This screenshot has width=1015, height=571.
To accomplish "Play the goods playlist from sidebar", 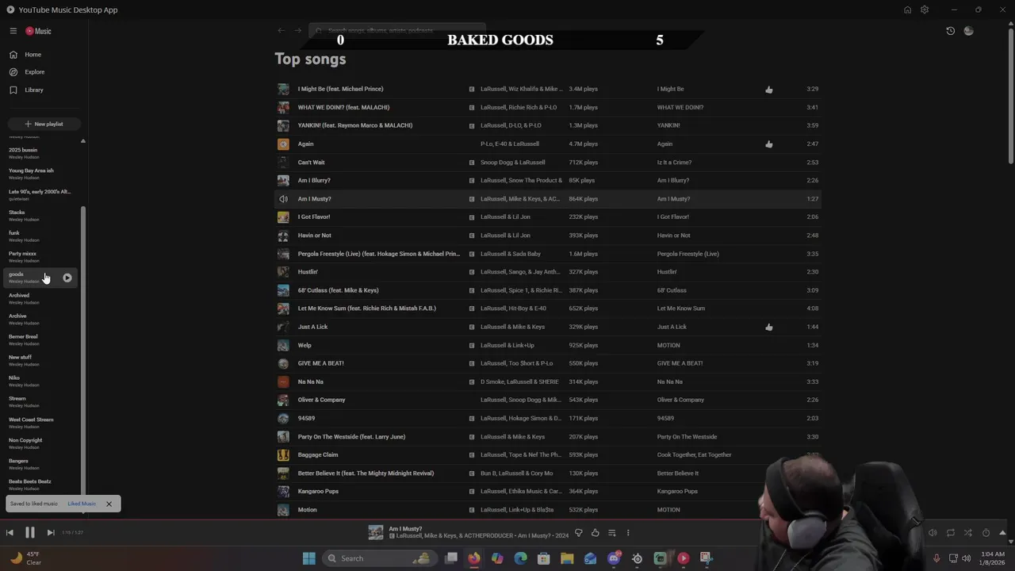I will tap(67, 278).
